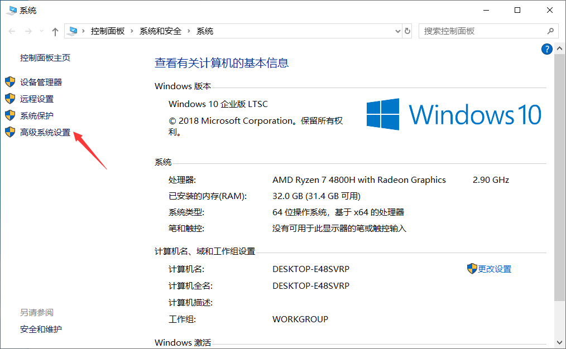Focus the 搜索控制面板 search box
Image resolution: width=566 pixels, height=349 pixels.
coord(488,31)
